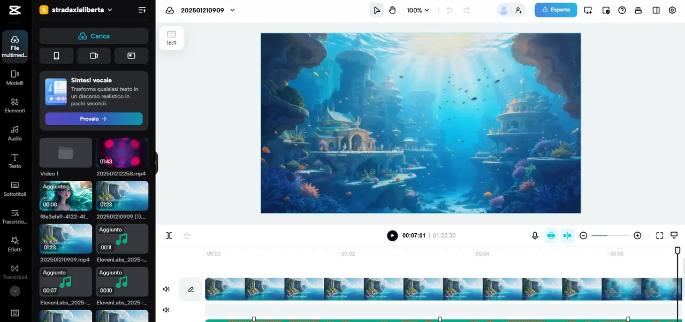The image size is (685, 322).
Task: Open the review screen with plus icon
Action: (x=588, y=10)
